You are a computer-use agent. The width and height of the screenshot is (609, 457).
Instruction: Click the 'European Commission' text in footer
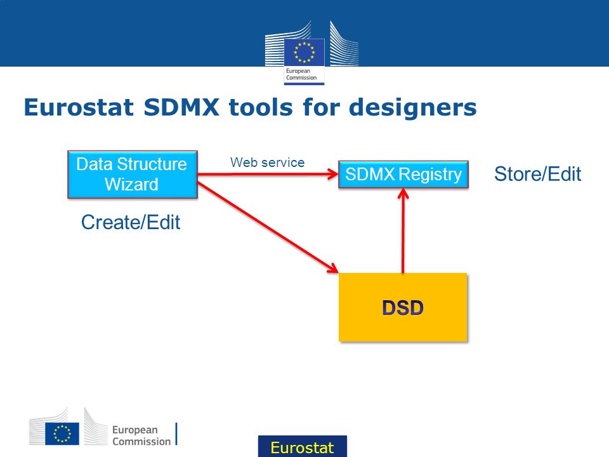(141, 435)
